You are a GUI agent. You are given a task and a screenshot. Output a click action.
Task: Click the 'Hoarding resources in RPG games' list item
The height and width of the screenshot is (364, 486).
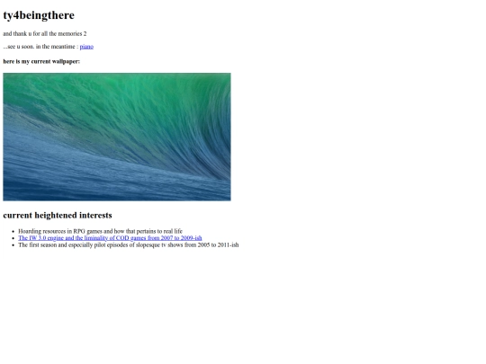click(x=101, y=231)
